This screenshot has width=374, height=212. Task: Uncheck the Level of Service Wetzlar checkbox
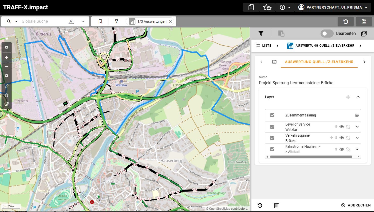272,127
